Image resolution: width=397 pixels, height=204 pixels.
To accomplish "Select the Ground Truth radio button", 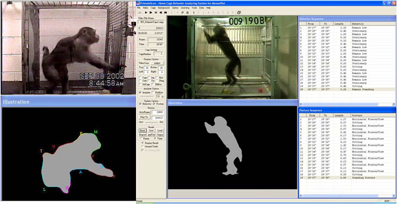I will [x=143, y=146].
